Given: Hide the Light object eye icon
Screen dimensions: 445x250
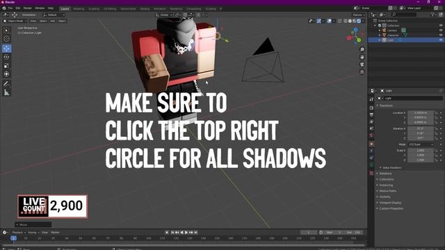Looking at the screenshot, I should point(441,40).
